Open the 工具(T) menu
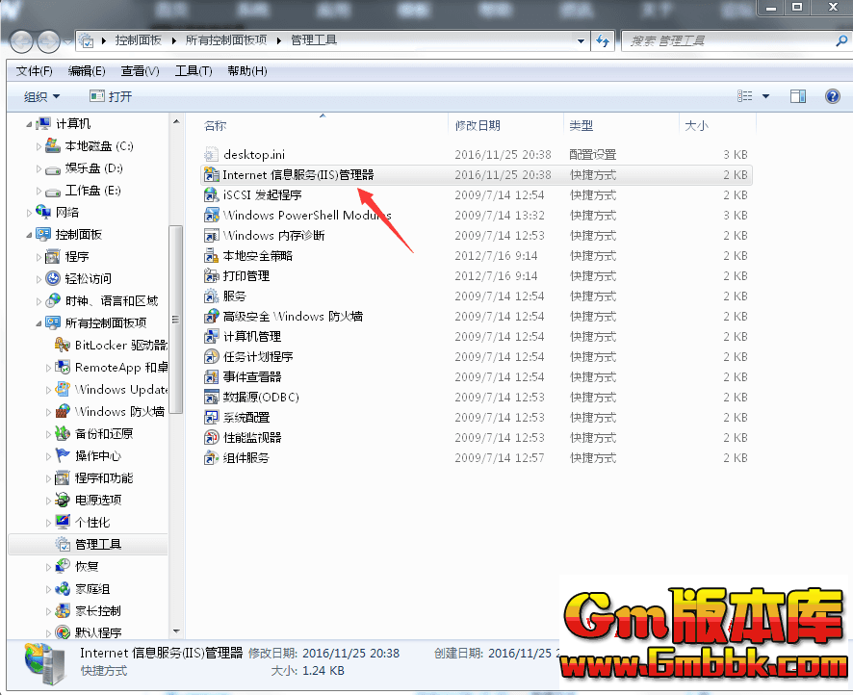 click(193, 71)
